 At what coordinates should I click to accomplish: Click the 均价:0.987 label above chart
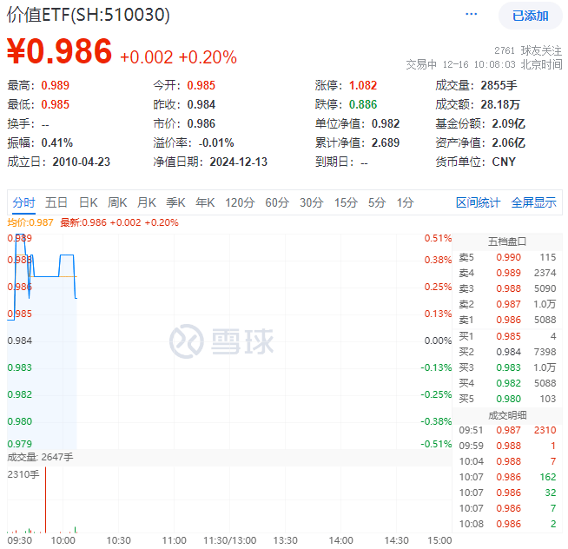30,222
